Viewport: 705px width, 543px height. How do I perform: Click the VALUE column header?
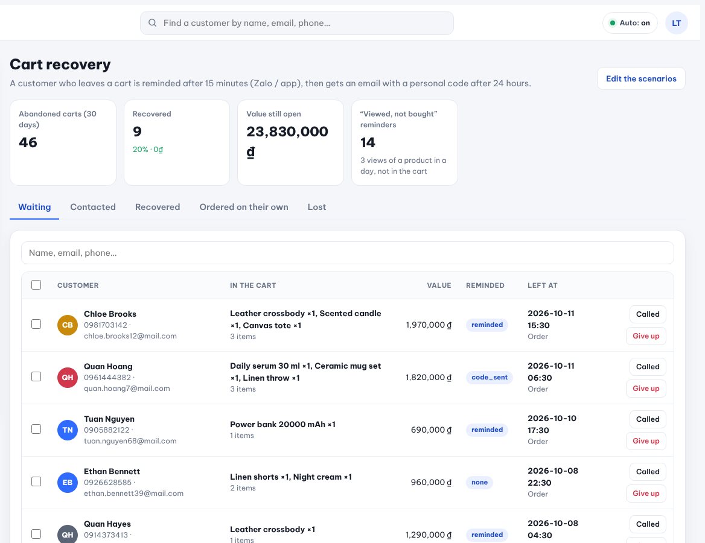click(x=439, y=285)
